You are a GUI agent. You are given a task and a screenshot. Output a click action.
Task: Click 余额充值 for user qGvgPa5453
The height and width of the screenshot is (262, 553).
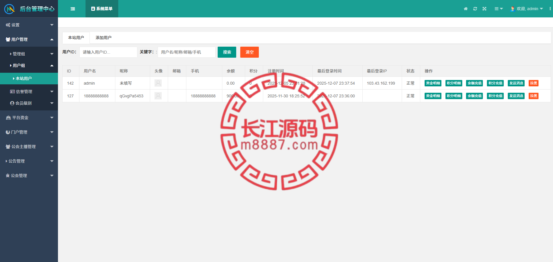475,96
